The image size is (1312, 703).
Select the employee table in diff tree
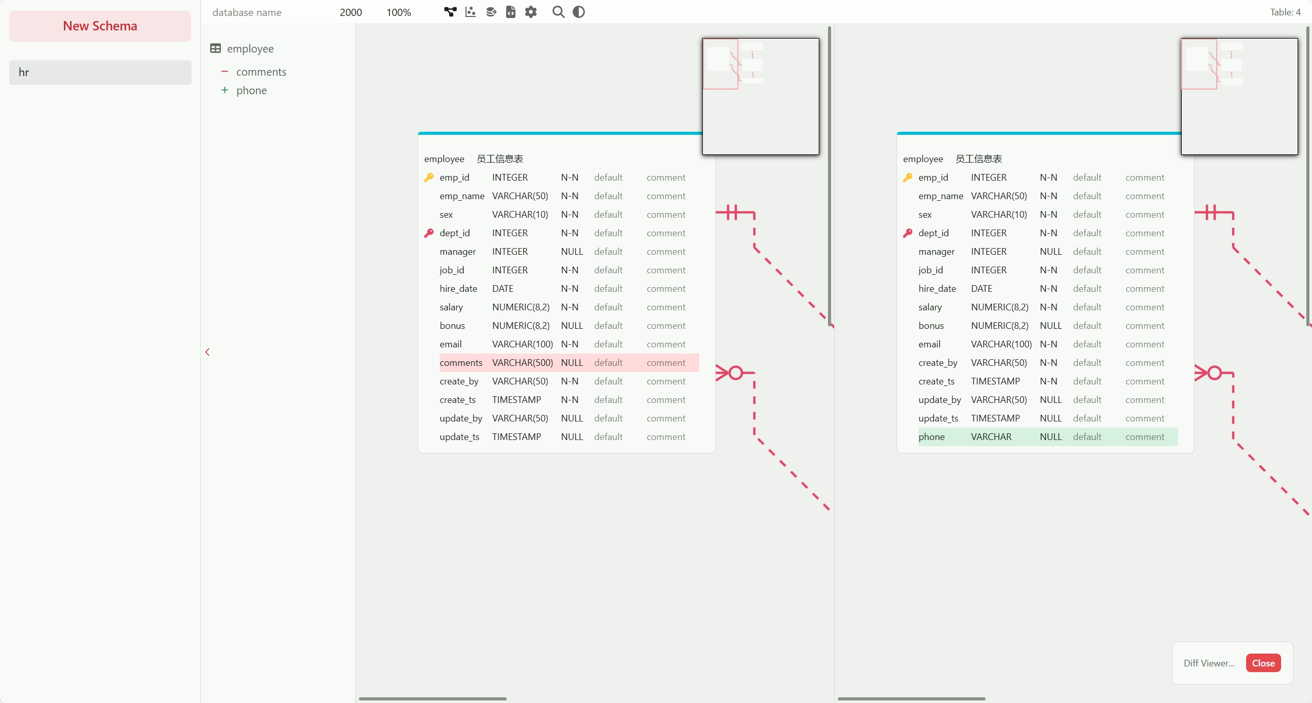(x=250, y=48)
